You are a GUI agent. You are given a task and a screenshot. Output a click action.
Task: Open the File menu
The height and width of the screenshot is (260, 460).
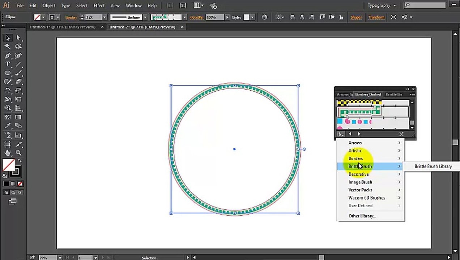20,5
